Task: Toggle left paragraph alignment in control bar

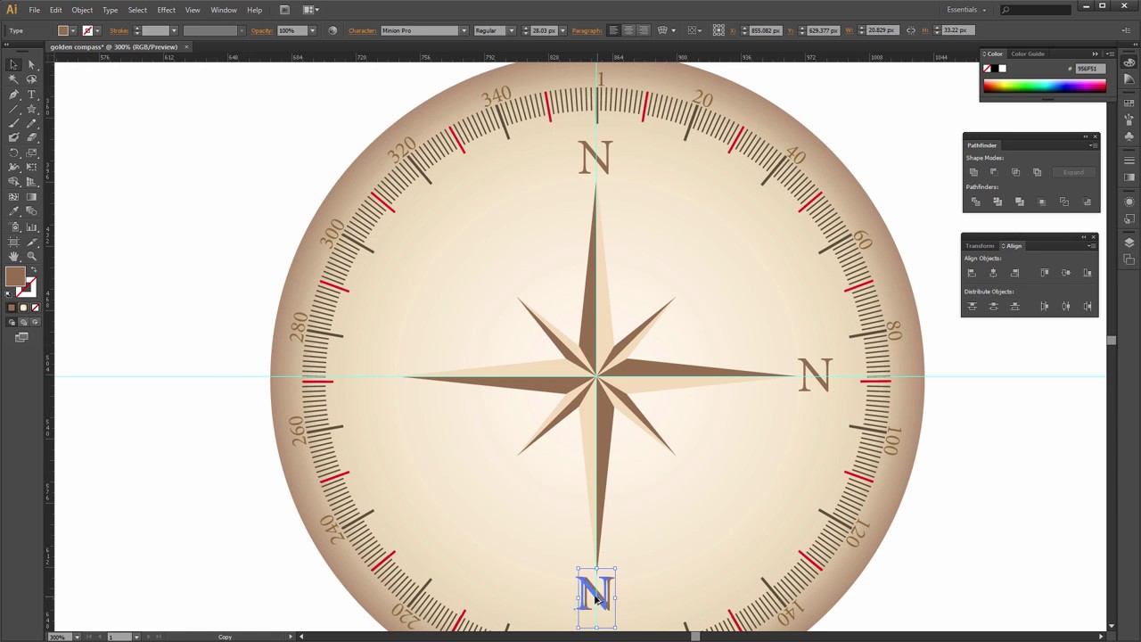Action: (613, 30)
